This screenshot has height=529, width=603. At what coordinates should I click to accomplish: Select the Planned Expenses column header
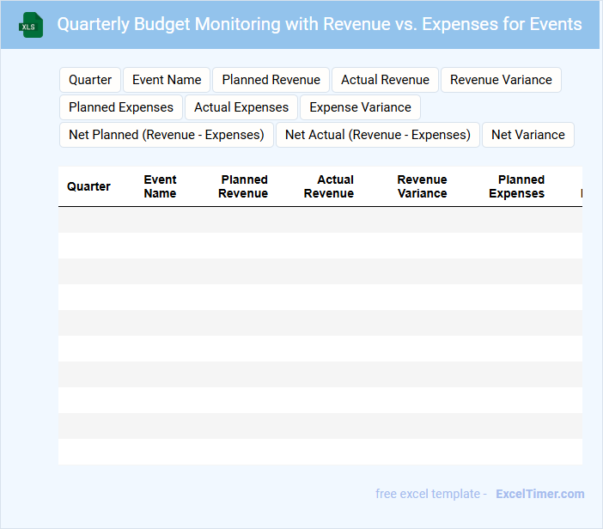tap(517, 186)
